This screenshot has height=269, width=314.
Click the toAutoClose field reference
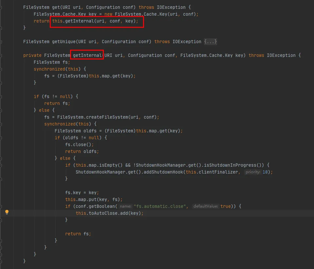(x=103, y=213)
